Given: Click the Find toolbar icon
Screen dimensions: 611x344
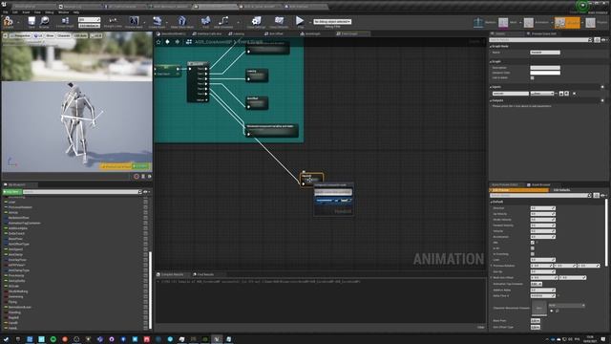Looking at the screenshot, I should pos(205,22).
